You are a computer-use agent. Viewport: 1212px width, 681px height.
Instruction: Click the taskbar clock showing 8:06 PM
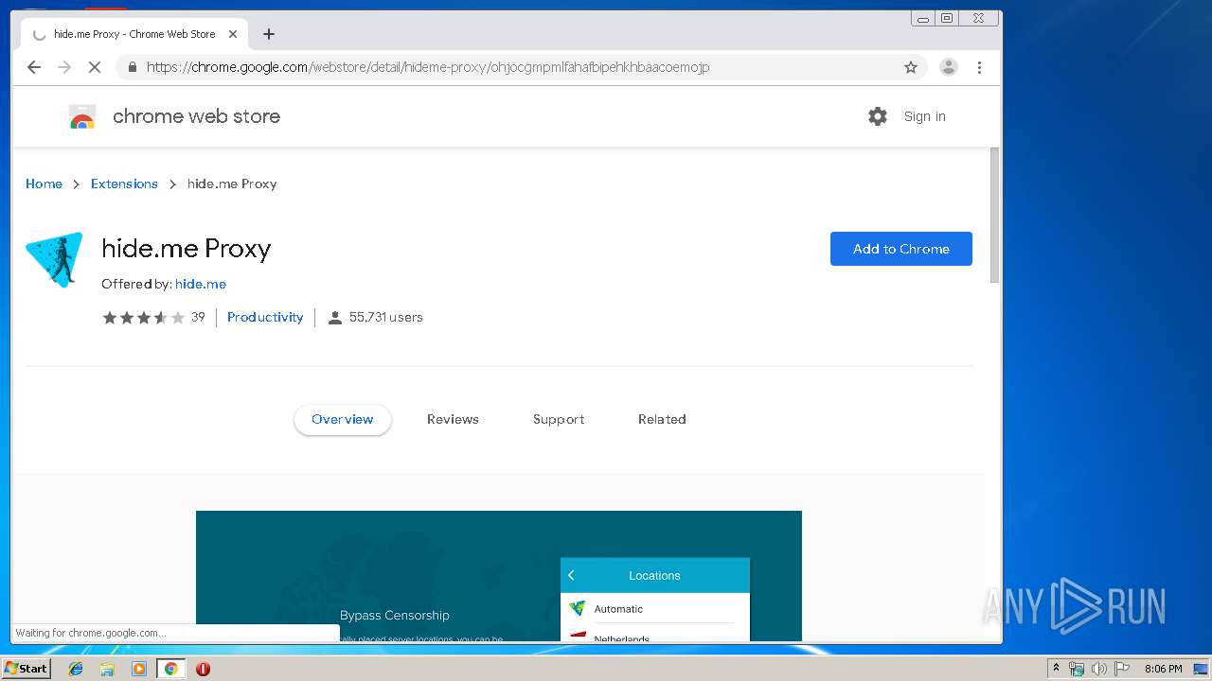click(x=1163, y=669)
